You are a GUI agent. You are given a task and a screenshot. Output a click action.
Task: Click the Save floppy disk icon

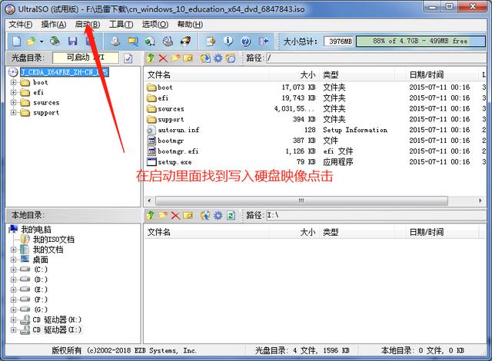coord(72,41)
